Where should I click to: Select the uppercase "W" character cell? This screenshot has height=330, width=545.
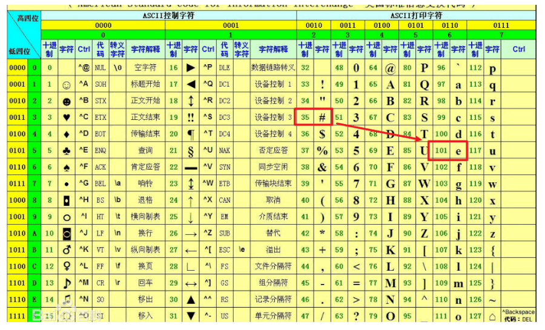424,183
